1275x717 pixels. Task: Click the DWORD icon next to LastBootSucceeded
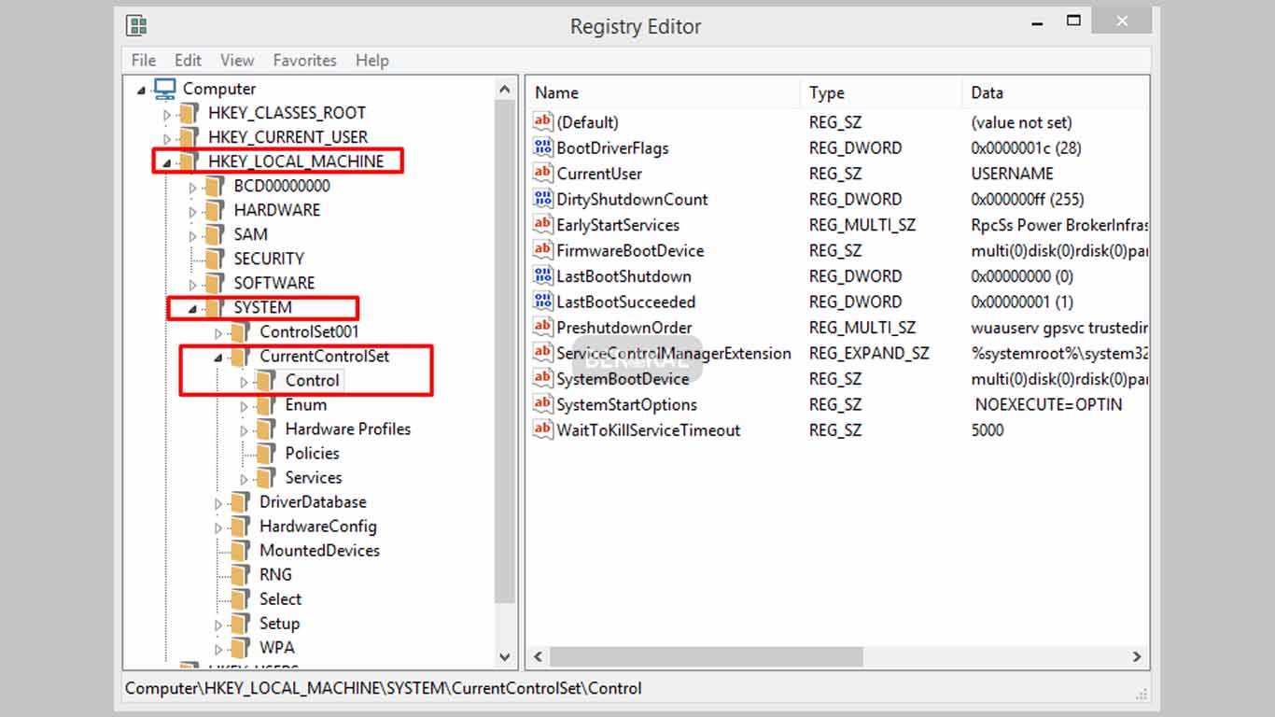click(542, 302)
